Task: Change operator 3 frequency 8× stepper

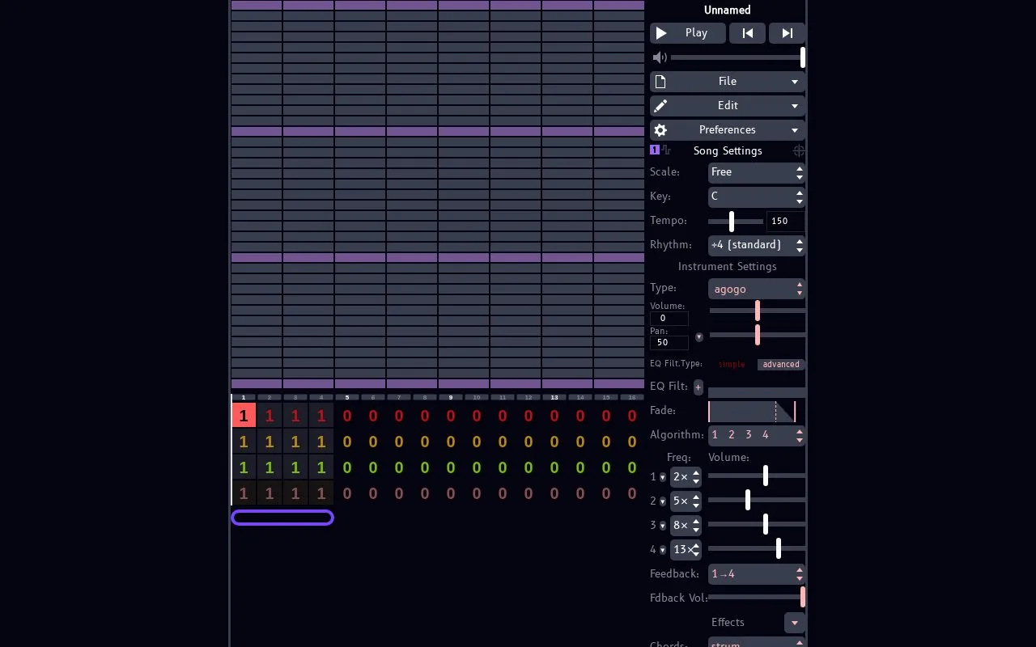Action: tap(686, 526)
